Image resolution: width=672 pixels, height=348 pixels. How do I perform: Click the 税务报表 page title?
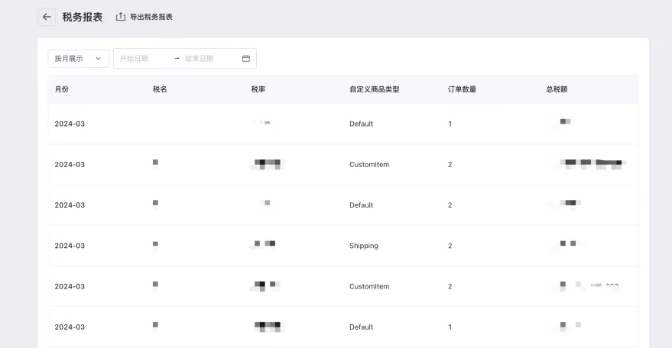[x=83, y=17]
